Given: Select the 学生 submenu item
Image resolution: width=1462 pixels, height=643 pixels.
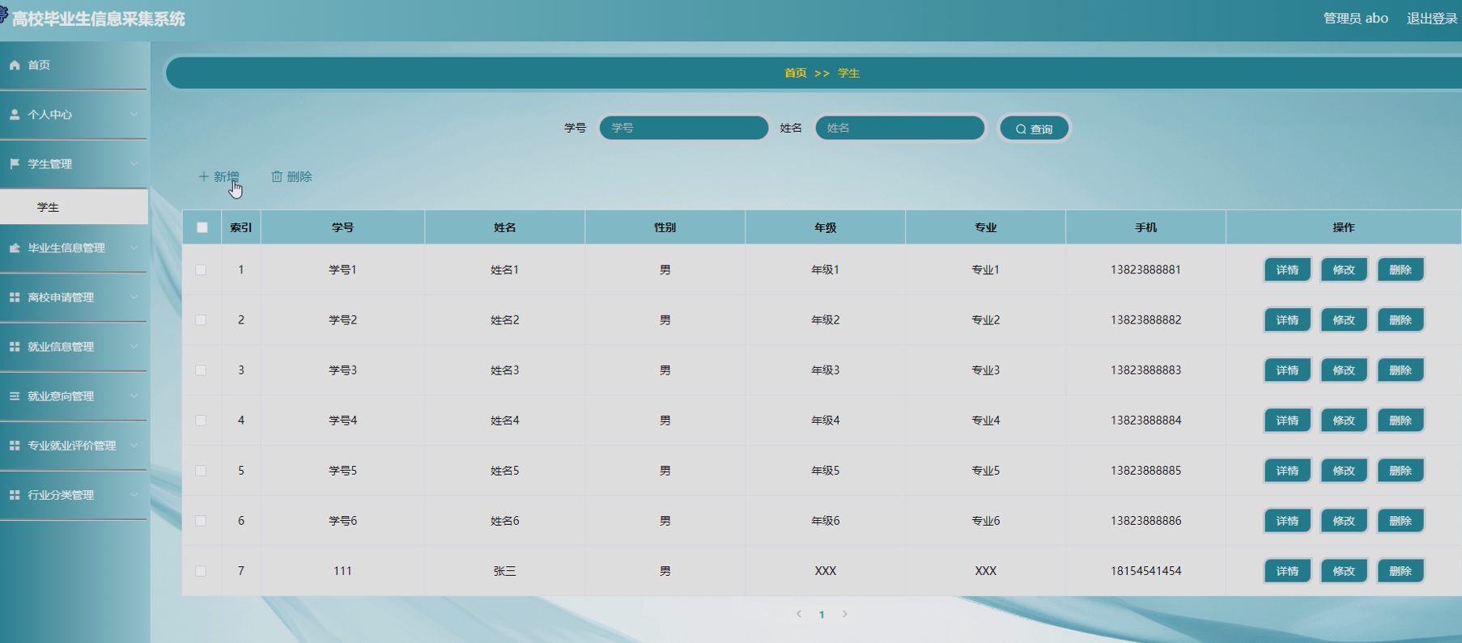Looking at the screenshot, I should click(x=74, y=207).
